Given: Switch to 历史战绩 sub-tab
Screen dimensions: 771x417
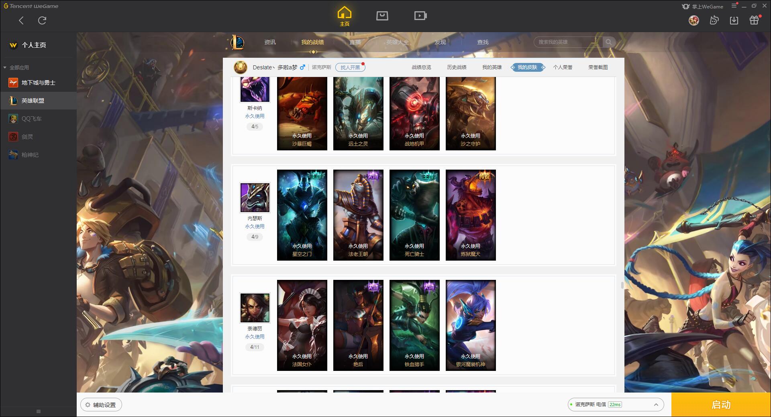Looking at the screenshot, I should (x=457, y=67).
